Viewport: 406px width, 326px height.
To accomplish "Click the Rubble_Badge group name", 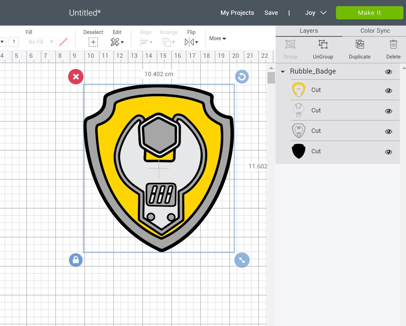I will point(313,71).
